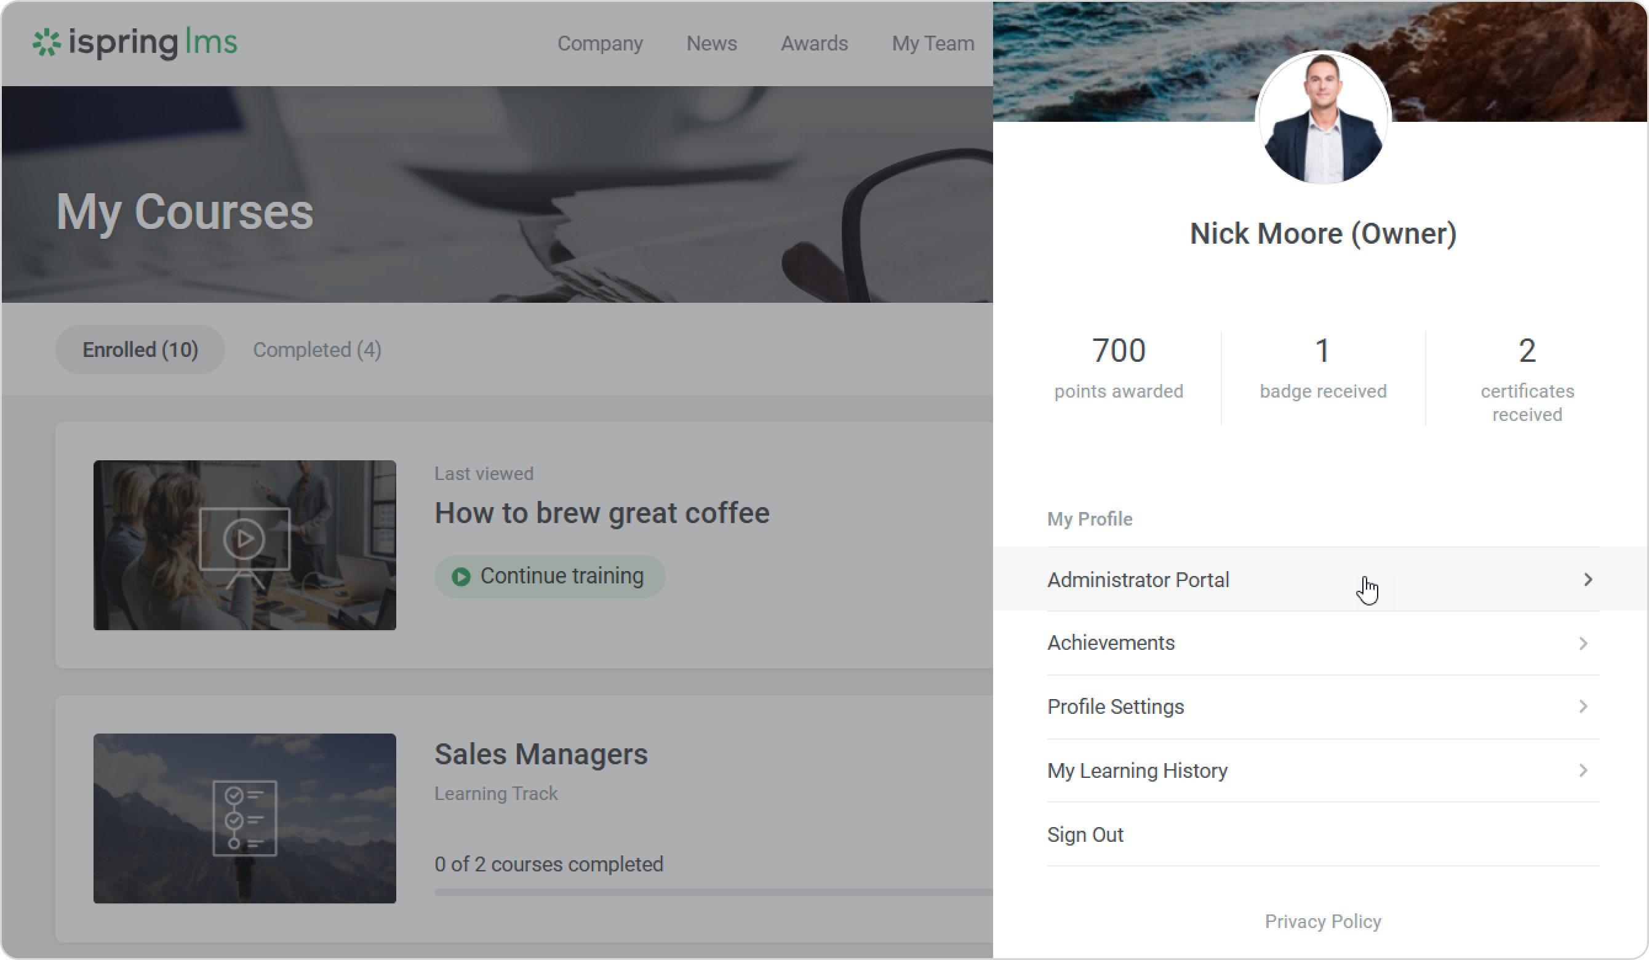Go to the News page

[711, 43]
